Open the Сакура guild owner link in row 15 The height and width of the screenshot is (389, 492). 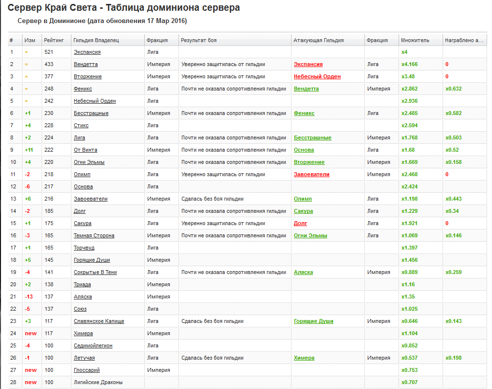click(83, 224)
